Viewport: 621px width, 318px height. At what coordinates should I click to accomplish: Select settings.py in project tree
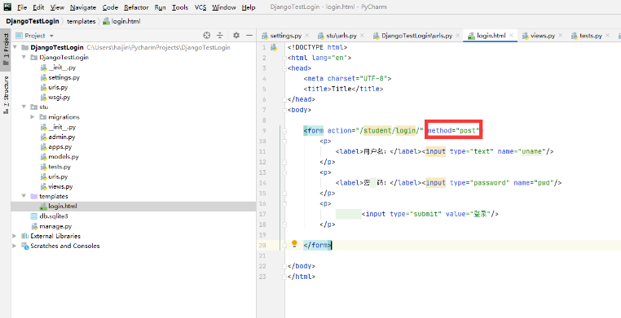[64, 77]
